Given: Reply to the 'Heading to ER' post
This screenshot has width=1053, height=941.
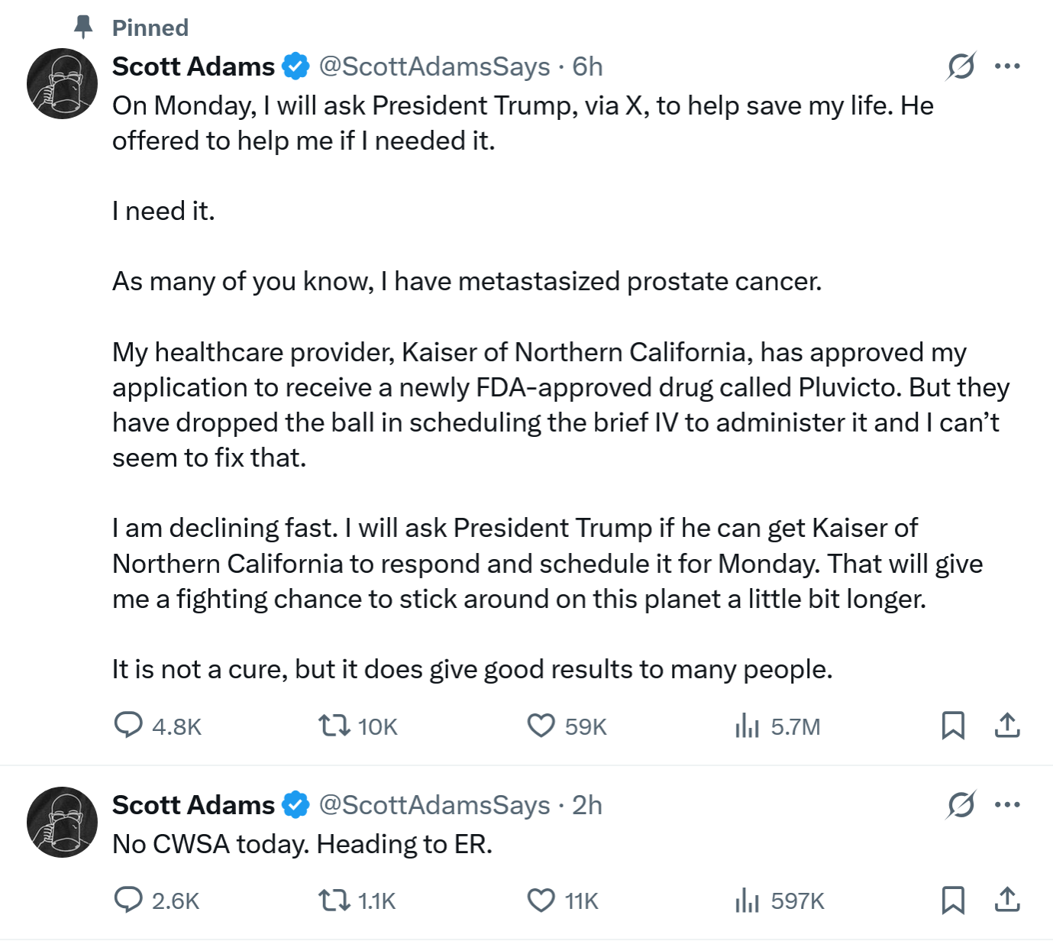Looking at the screenshot, I should (128, 900).
